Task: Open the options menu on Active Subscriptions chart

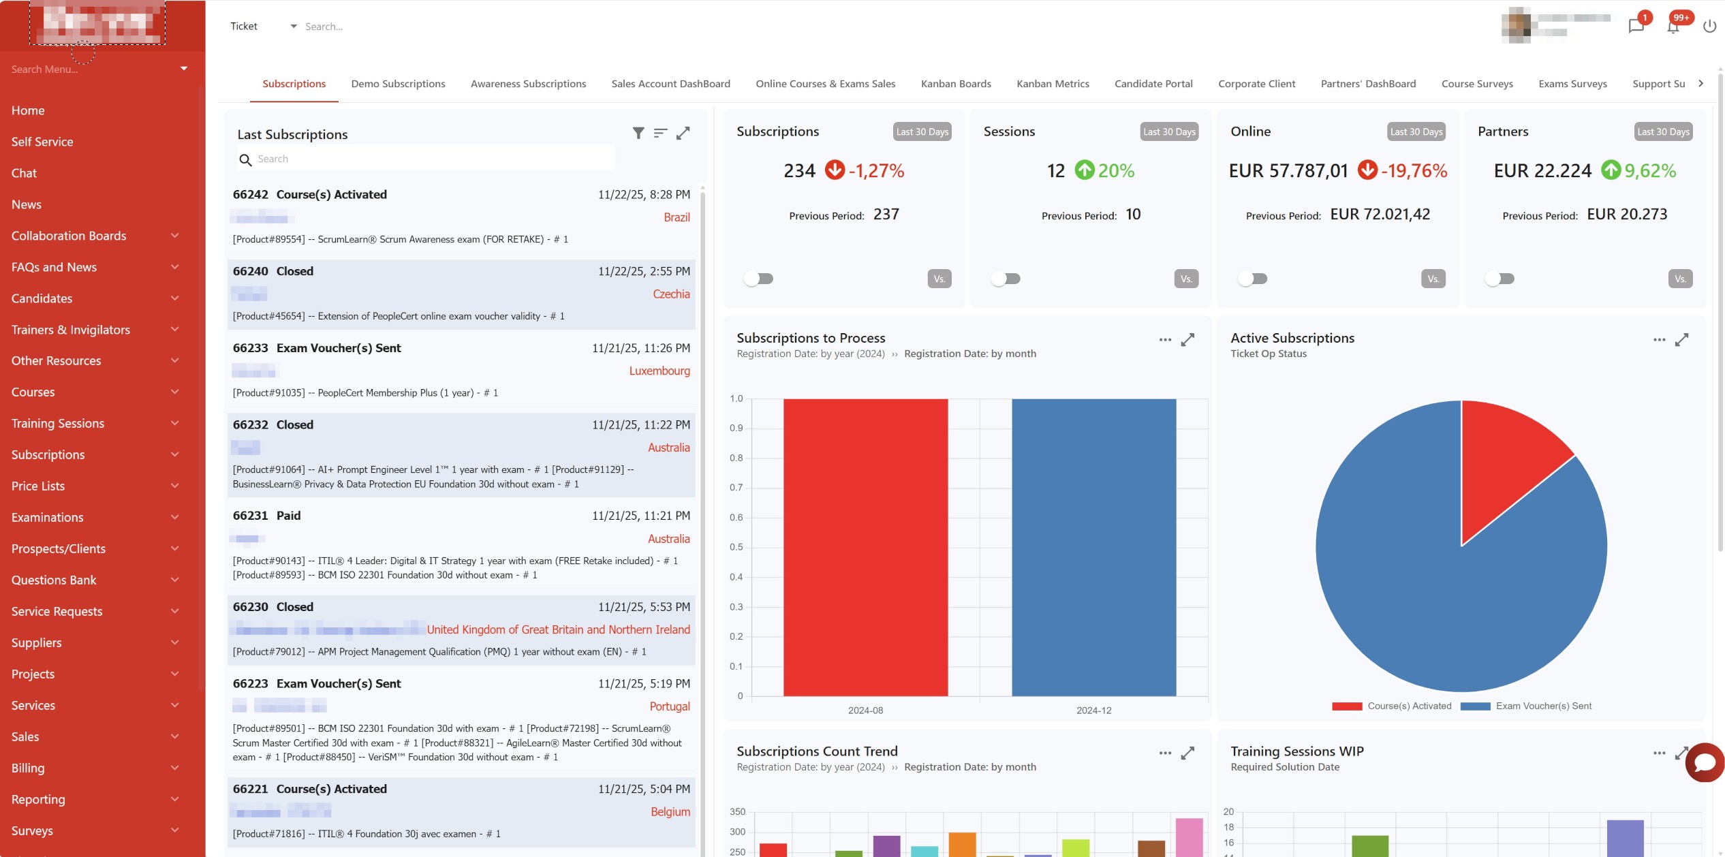Action: (1659, 339)
